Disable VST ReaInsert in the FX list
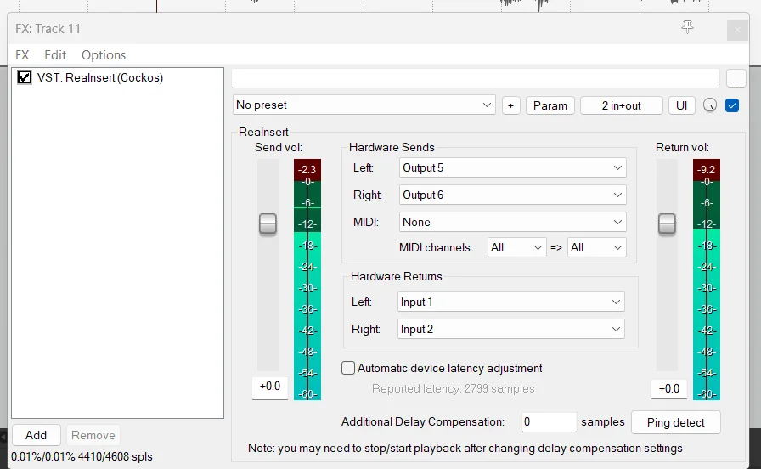 [25, 77]
